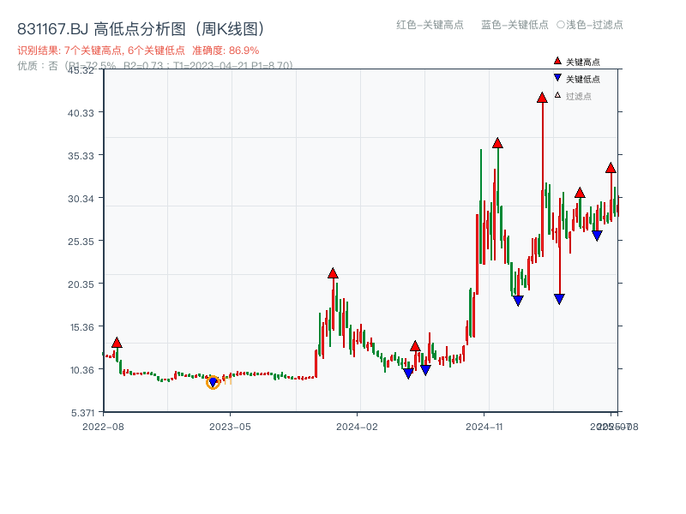
Task: Click the blue key-low marker below the mid-2024 dip
Action: pyautogui.click(x=409, y=374)
